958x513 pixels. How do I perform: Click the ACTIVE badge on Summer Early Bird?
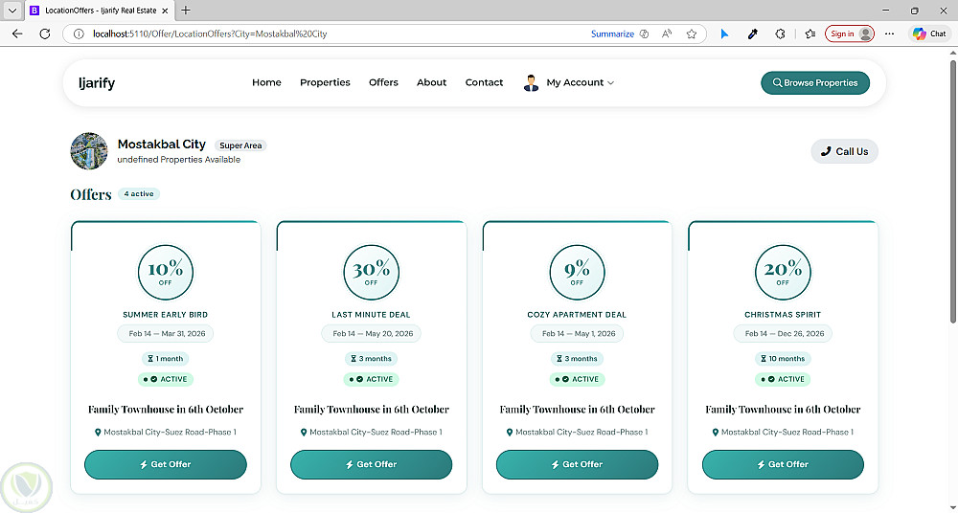click(166, 379)
